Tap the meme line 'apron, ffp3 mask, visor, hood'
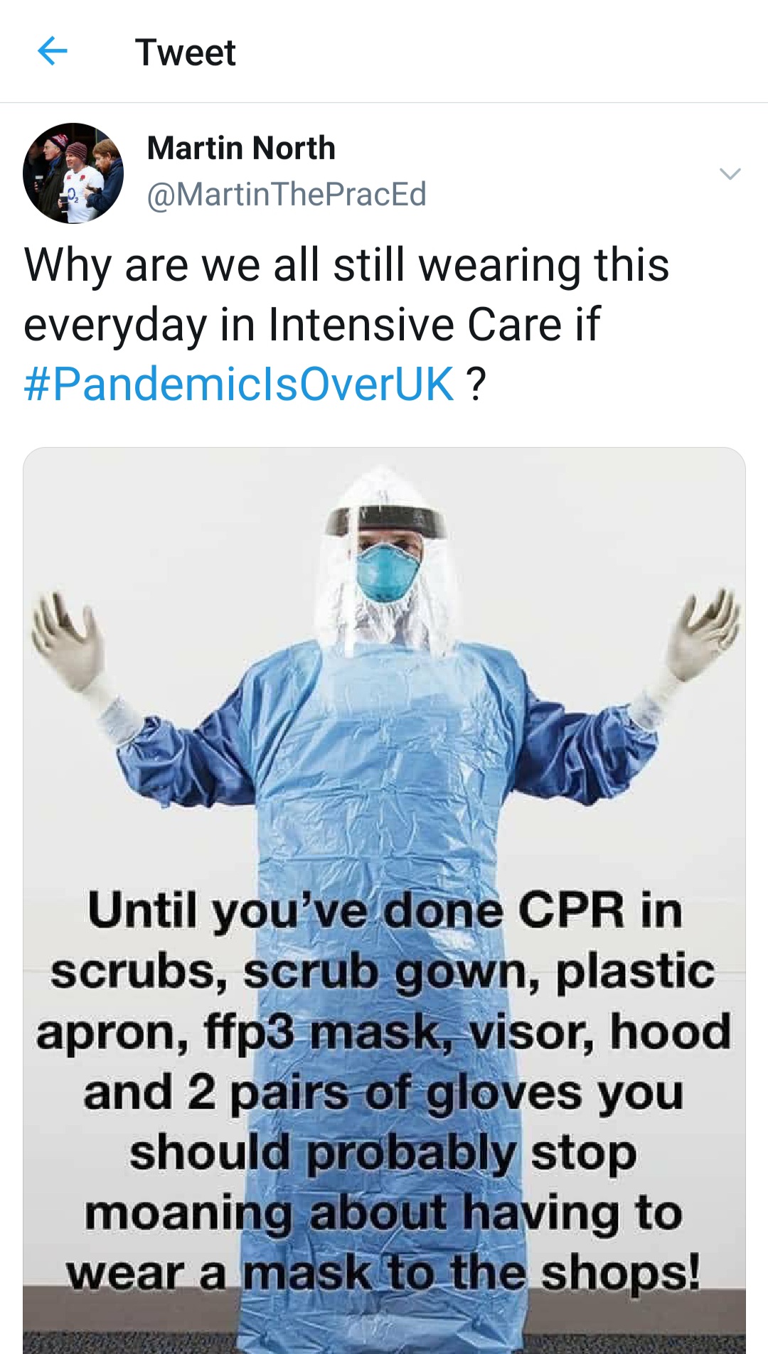Viewport: 768px width, 1354px height. pos(384,1032)
